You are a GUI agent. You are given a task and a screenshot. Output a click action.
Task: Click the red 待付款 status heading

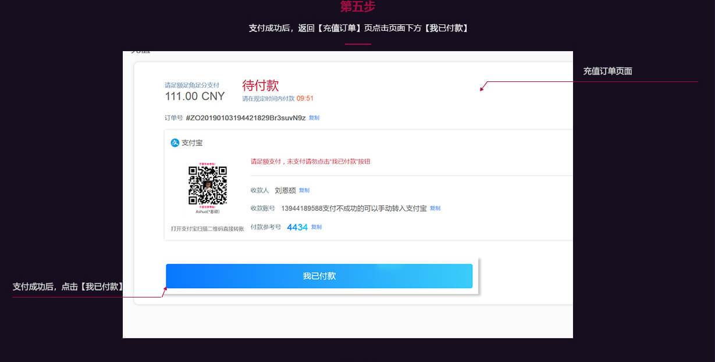(261, 85)
